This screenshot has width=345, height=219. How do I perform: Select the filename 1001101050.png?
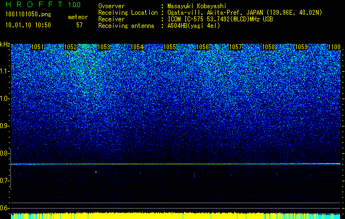coord(29,14)
